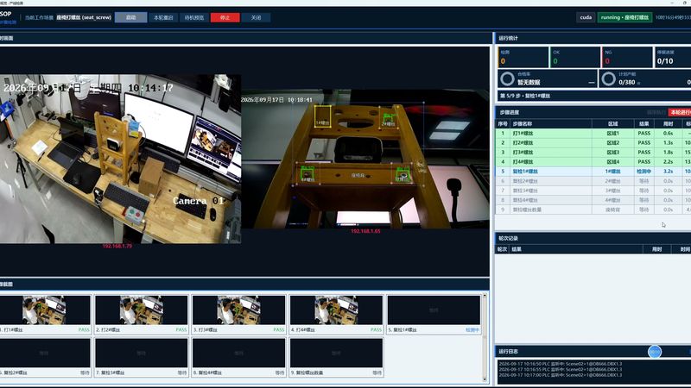Click the 序号 column header
Image resolution: width=691 pixels, height=388 pixels.
pyautogui.click(x=503, y=123)
